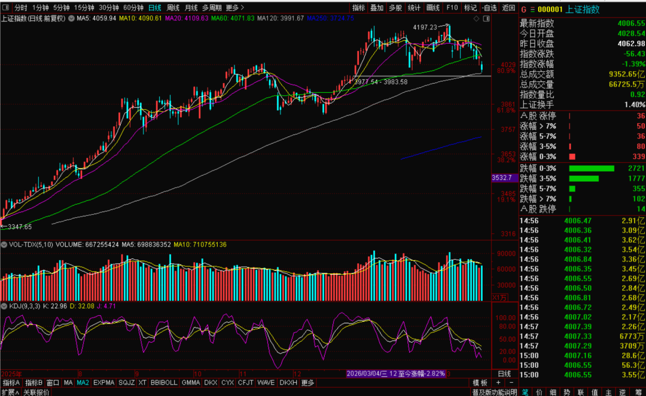
Task: Select the 笔 tab in the bottom-right strip
Action: pyautogui.click(x=525, y=392)
